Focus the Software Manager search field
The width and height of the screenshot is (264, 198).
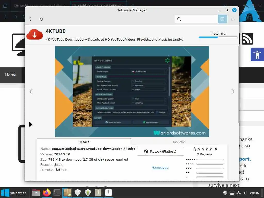(196, 19)
